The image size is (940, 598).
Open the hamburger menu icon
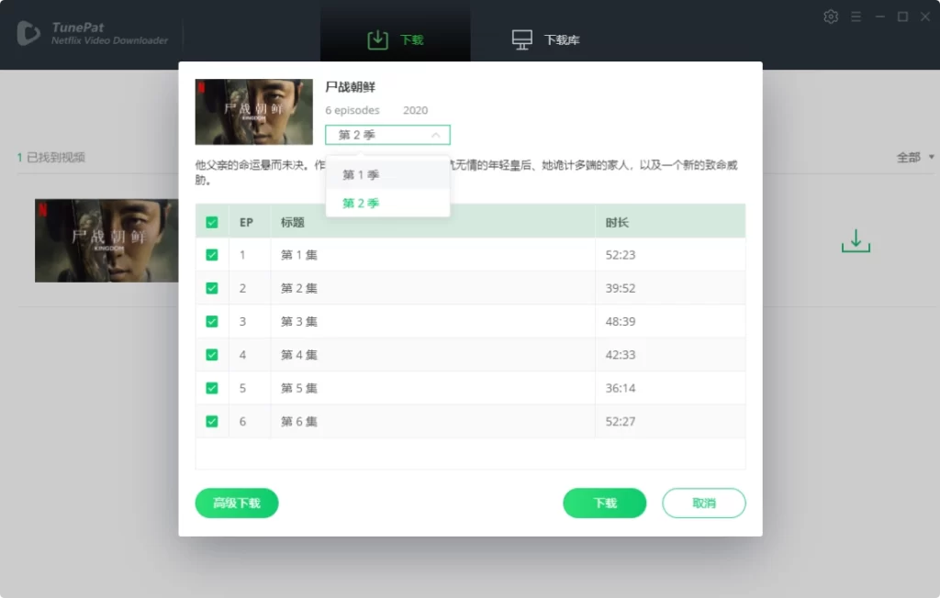(x=856, y=17)
